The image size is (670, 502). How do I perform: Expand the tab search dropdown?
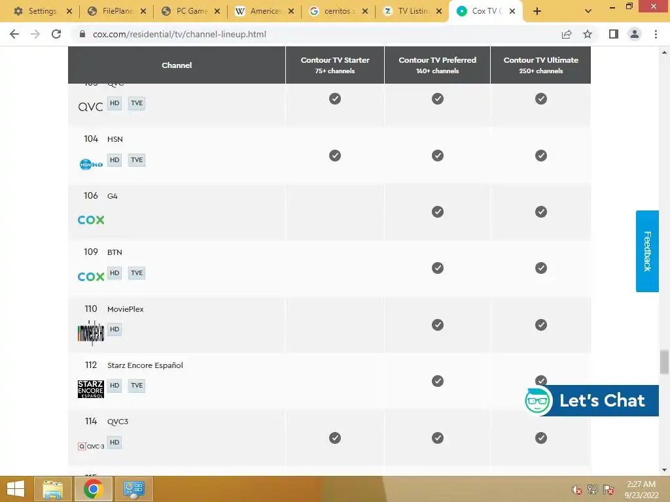point(588,12)
